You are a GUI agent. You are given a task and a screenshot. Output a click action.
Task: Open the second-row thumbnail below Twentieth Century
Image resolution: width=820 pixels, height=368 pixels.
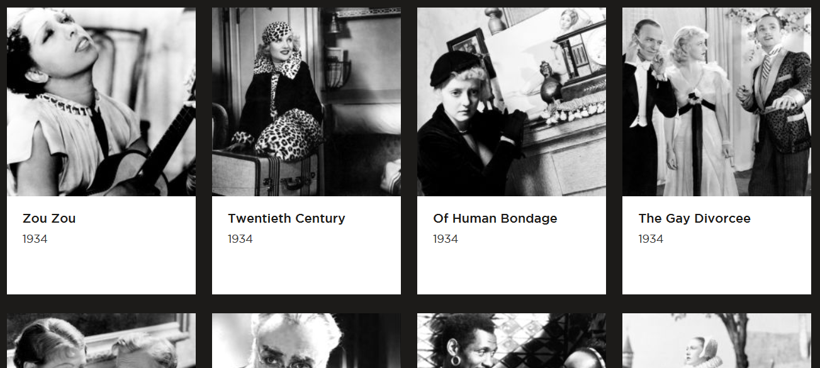[306, 341]
